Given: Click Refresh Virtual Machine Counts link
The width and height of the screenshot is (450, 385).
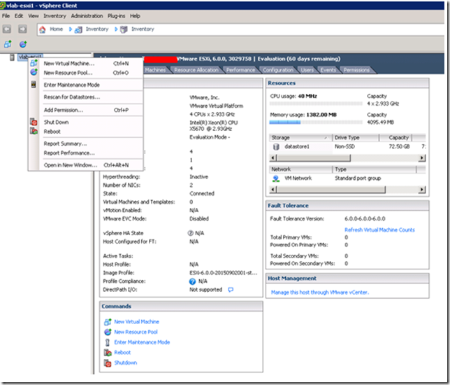Looking at the screenshot, I should (379, 230).
